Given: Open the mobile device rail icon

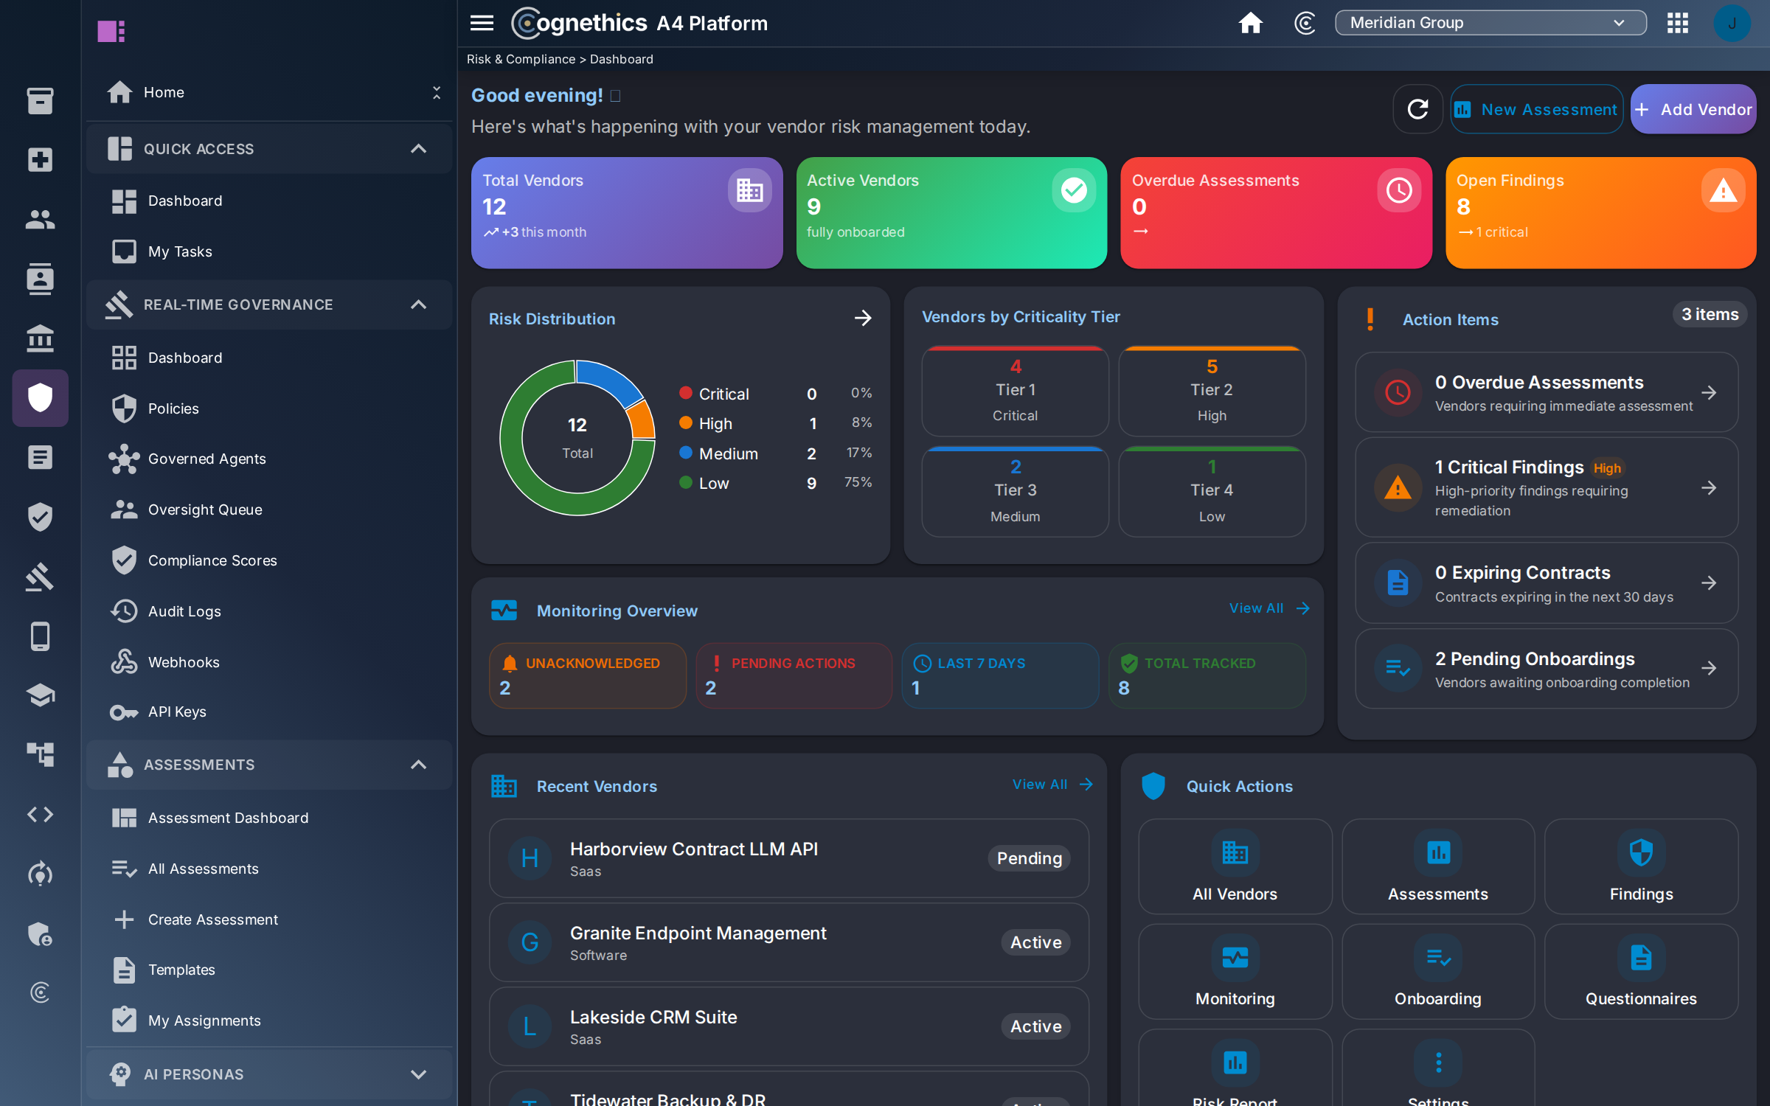Looking at the screenshot, I should click(40, 636).
